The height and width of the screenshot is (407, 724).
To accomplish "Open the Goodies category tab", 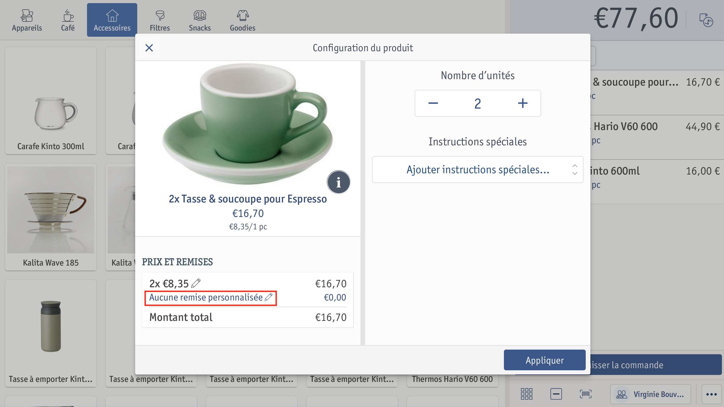I will (243, 20).
